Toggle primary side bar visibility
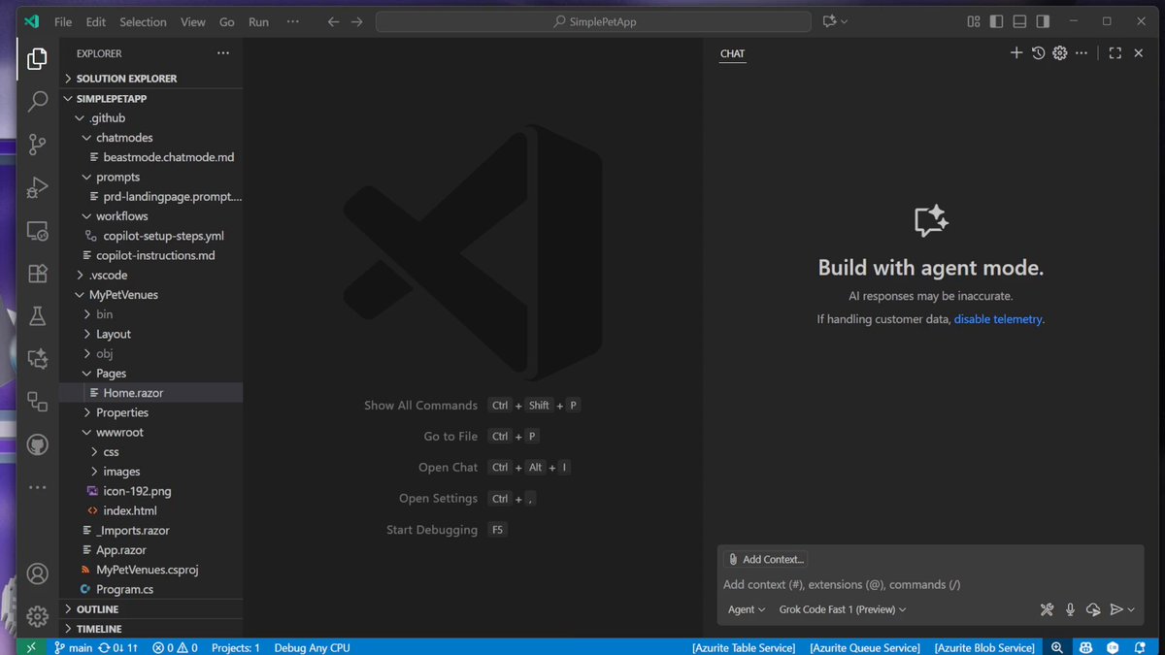This screenshot has width=1165, height=655. pyautogui.click(x=996, y=21)
